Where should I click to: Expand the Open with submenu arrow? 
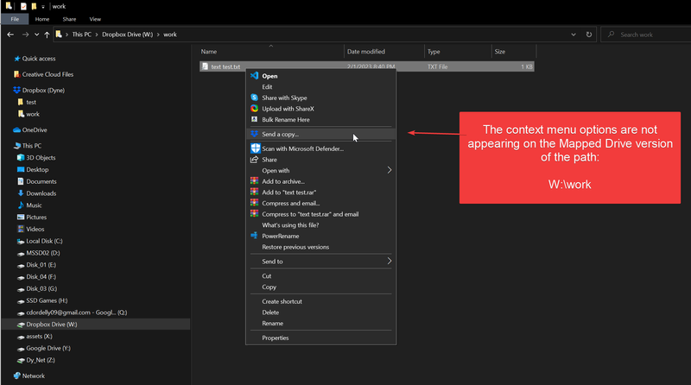(x=390, y=170)
